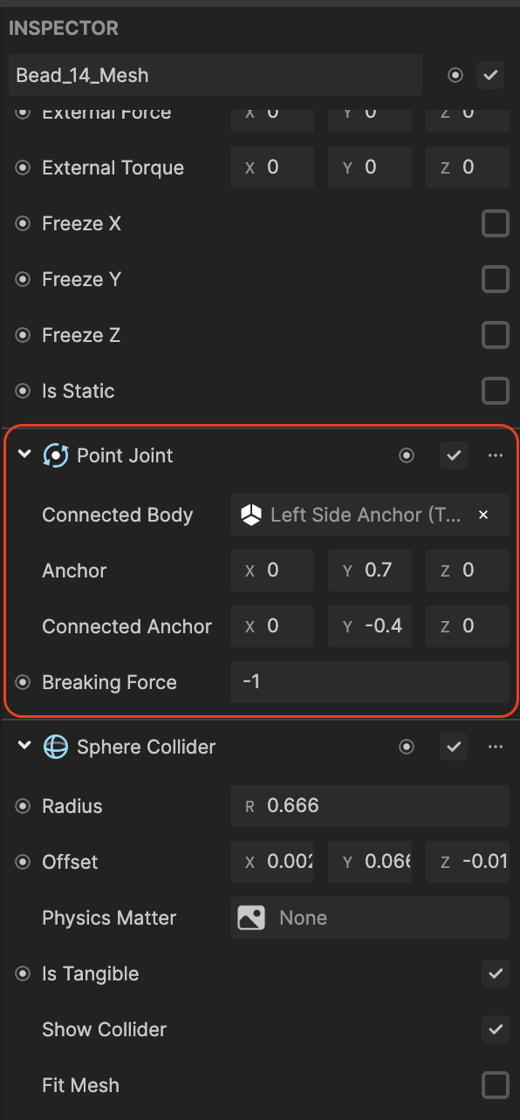Open the Point Joint three-dot options menu
Image resolution: width=520 pixels, height=1120 pixels.
496,455
